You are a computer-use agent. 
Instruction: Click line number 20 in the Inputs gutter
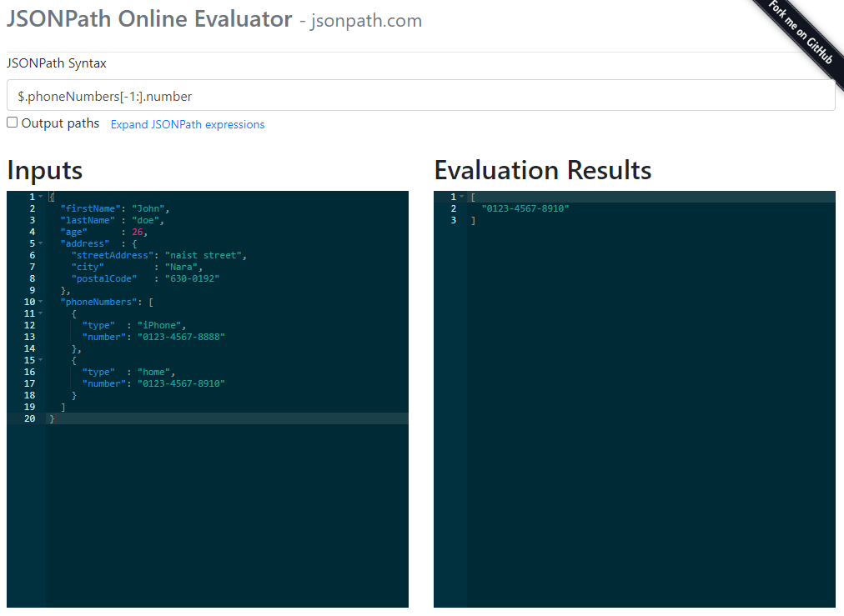click(29, 418)
